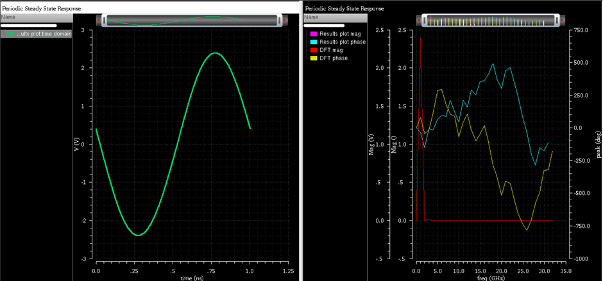The width and height of the screenshot is (603, 281).
Task: Click left grip handle of frequency strip
Action: (424, 21)
